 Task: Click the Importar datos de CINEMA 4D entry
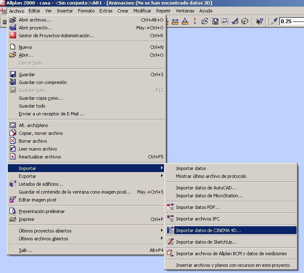(208, 230)
